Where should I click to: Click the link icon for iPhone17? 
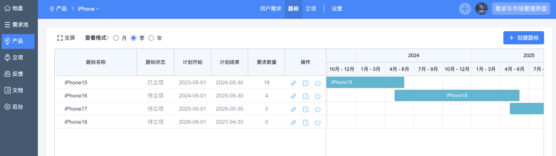click(x=293, y=109)
